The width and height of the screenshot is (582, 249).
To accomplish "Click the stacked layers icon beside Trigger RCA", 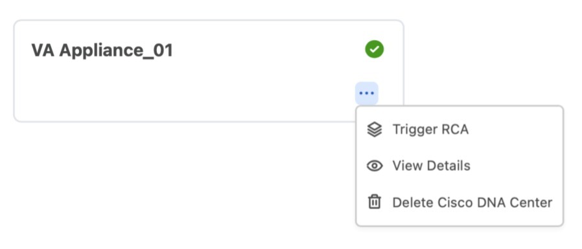I will (x=375, y=130).
